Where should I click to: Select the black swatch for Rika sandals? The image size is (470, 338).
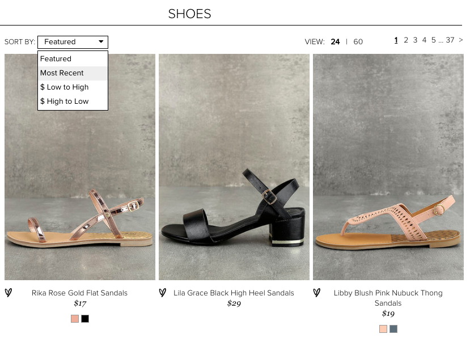tap(84, 319)
